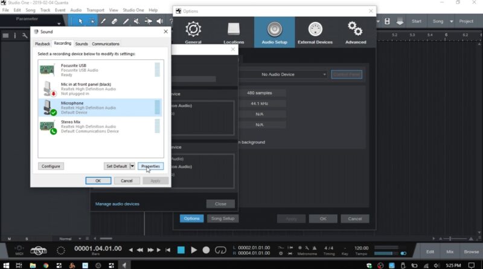Image resolution: width=483 pixels, height=269 pixels.
Task: Open the Set Default dropdown arrow
Action: (x=132, y=166)
